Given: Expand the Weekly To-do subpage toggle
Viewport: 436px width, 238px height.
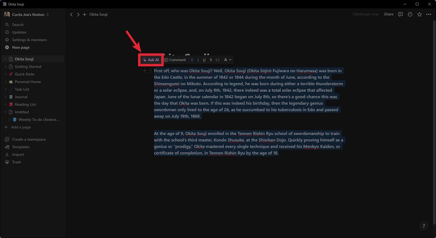Looking at the screenshot, I should [9, 120].
